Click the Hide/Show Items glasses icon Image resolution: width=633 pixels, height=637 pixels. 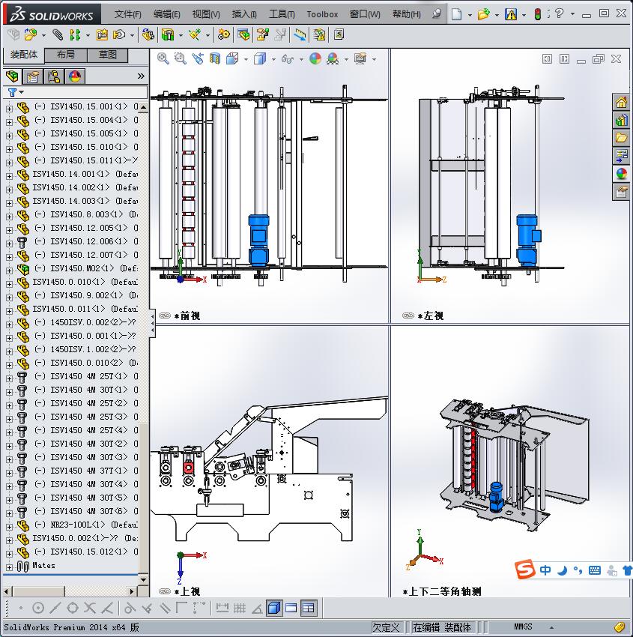[288, 59]
